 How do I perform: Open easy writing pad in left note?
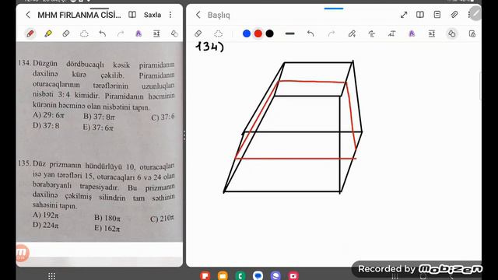click(x=156, y=33)
